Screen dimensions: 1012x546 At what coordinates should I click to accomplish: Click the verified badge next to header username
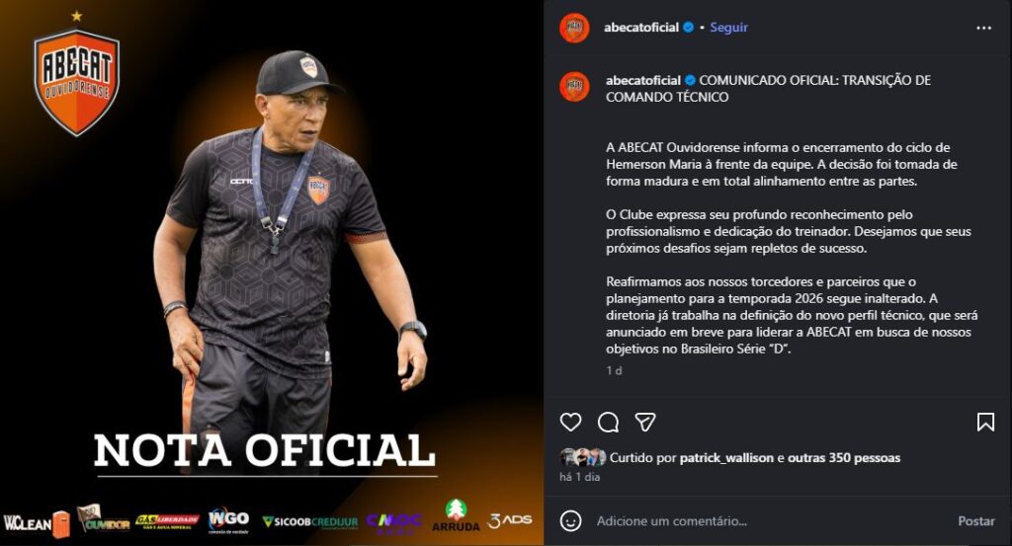pyautogui.click(x=689, y=27)
